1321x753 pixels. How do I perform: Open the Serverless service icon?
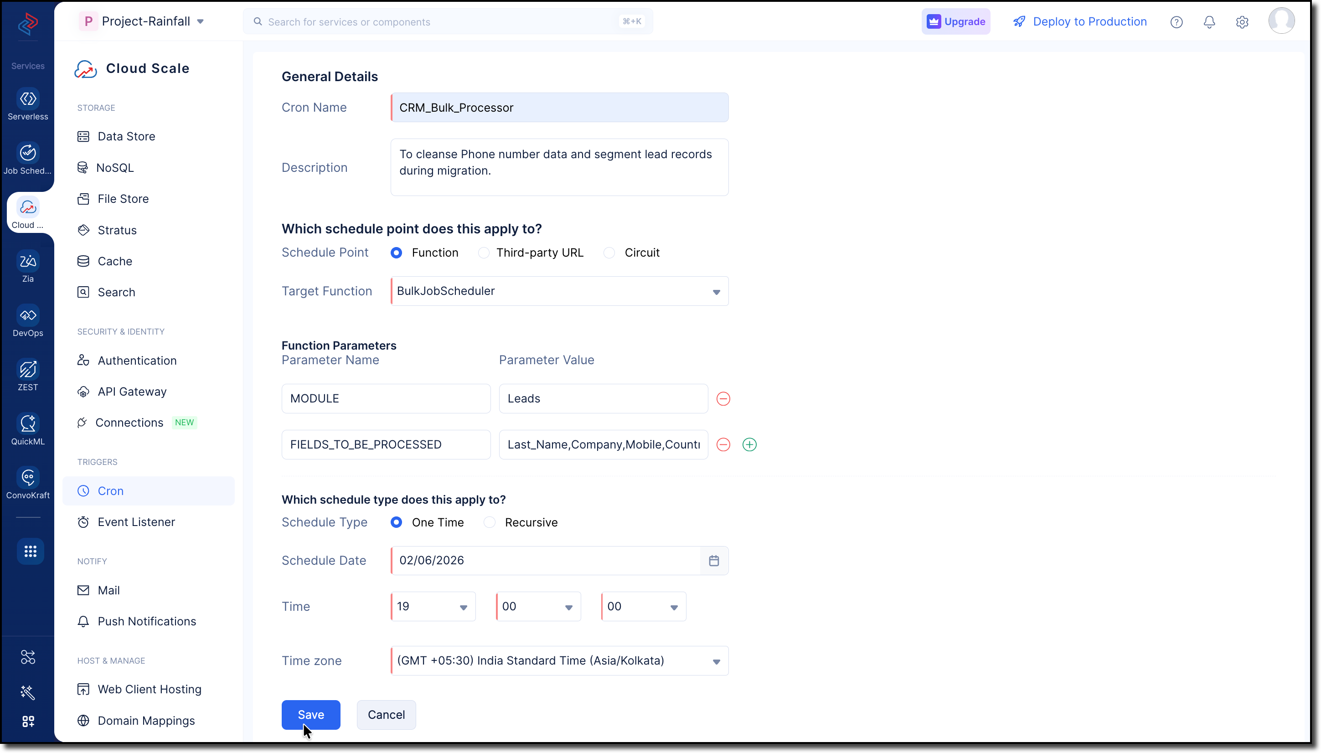click(x=28, y=99)
